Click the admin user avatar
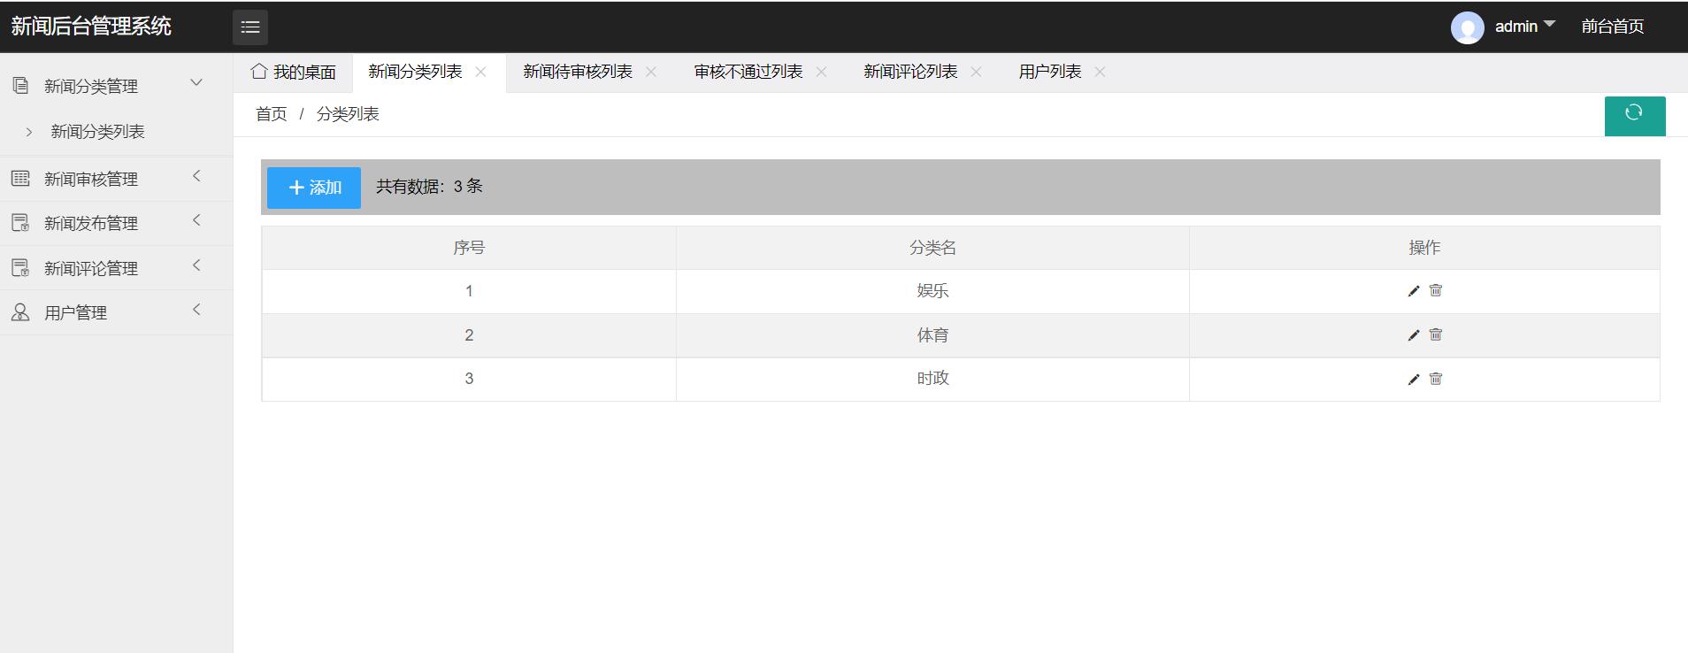Screen dimensions: 1688x653 (x=1468, y=27)
